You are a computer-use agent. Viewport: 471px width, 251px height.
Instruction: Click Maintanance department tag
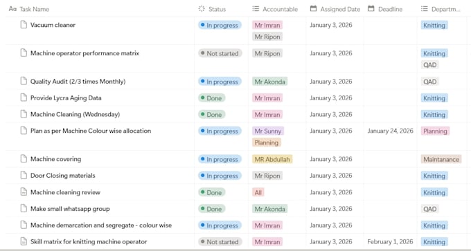(441, 159)
